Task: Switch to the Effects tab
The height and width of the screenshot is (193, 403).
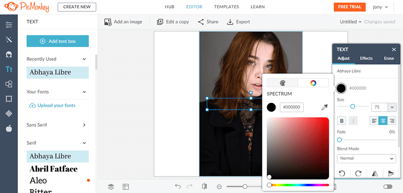Action: (x=366, y=58)
